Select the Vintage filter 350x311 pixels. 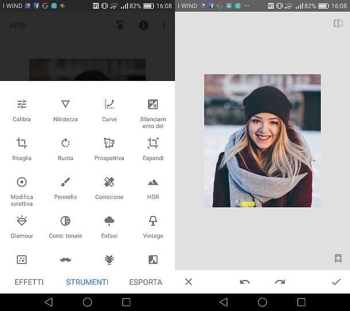point(153,227)
